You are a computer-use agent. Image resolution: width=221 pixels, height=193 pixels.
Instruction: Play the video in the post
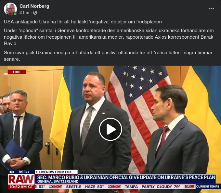[110, 129]
